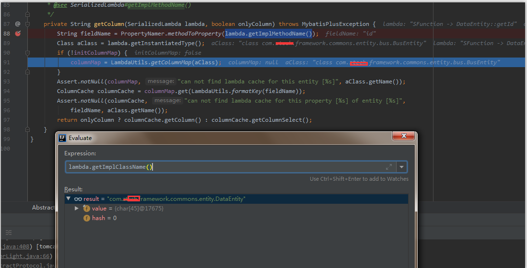Viewport: 527px width, 268px height.
Task: Click the comment fold end marker on line 86
Action: (28, 14)
